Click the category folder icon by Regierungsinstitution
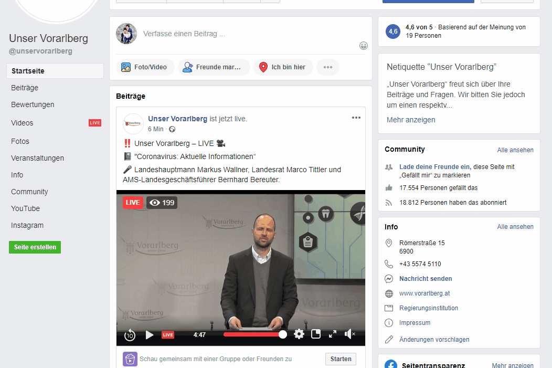 (389, 308)
